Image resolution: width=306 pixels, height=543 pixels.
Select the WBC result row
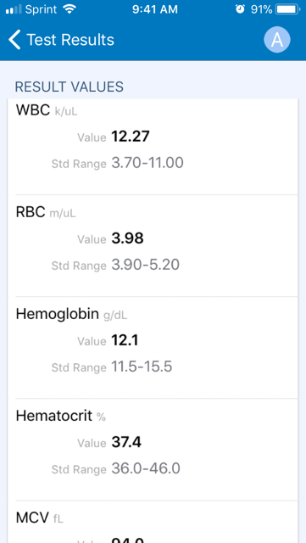[x=153, y=147]
